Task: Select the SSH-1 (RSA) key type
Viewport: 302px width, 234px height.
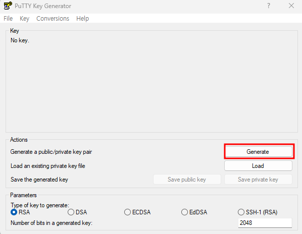Action: pos(258,212)
